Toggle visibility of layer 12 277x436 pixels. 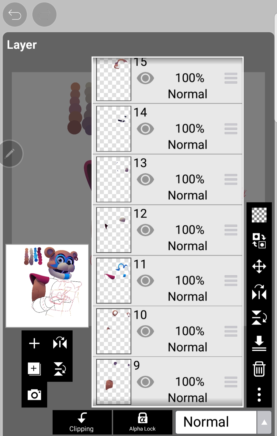point(145,230)
